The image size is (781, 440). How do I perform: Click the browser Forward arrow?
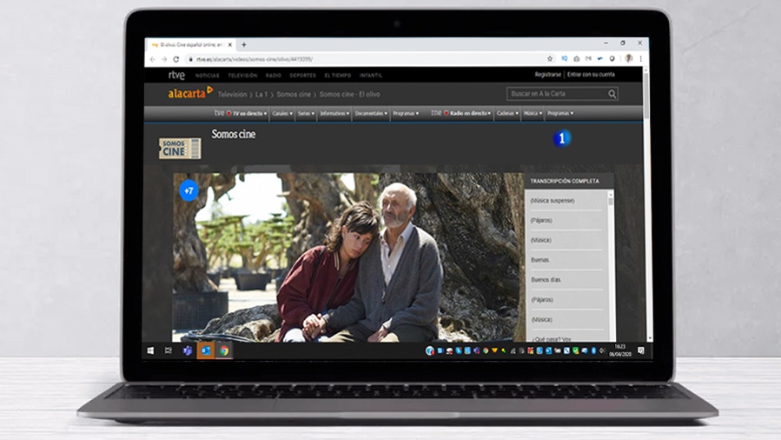click(x=164, y=59)
